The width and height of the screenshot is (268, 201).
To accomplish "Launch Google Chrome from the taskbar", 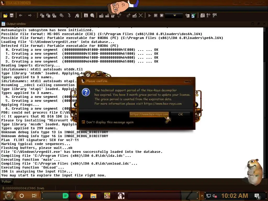I will [x=80, y=196].
